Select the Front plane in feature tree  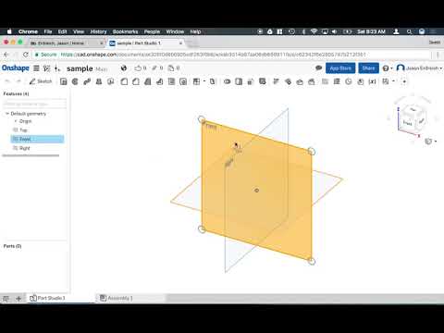point(37,139)
